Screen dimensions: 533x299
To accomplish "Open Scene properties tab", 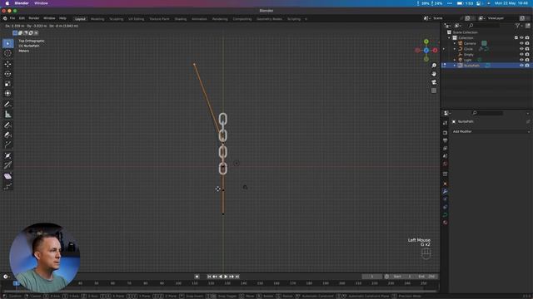I will 446,156.
